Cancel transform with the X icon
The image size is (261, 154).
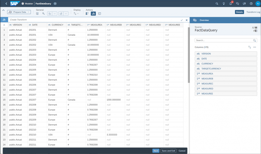[x=187, y=20]
